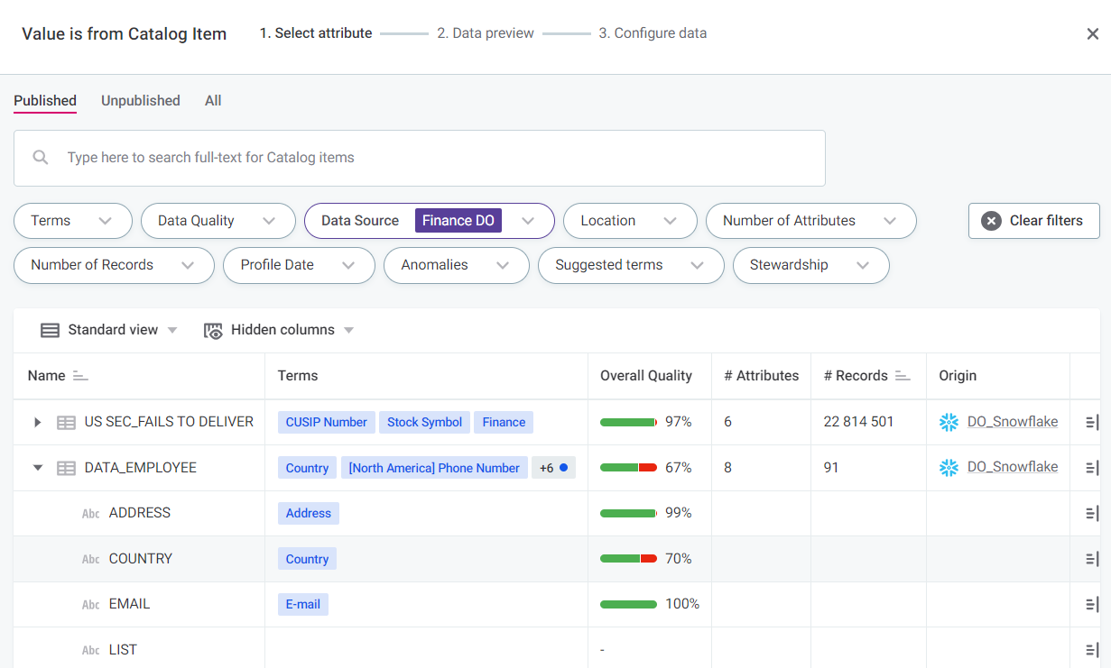
Task: Open the Standard view dropdown
Action: [x=109, y=330]
